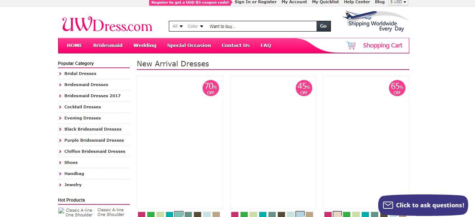Open the shopping cart icon
Image resolution: width=475 pixels, height=217 pixels.
[x=351, y=46]
